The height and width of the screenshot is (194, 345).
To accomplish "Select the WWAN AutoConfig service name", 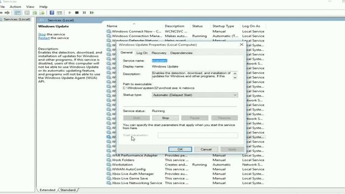I will (129, 169).
